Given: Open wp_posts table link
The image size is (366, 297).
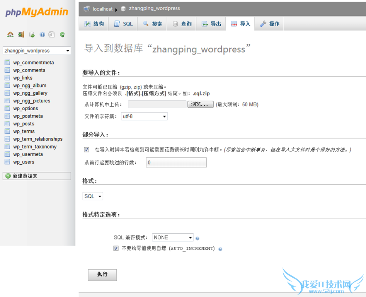Looking at the screenshot, I should pyautogui.click(x=24, y=124).
